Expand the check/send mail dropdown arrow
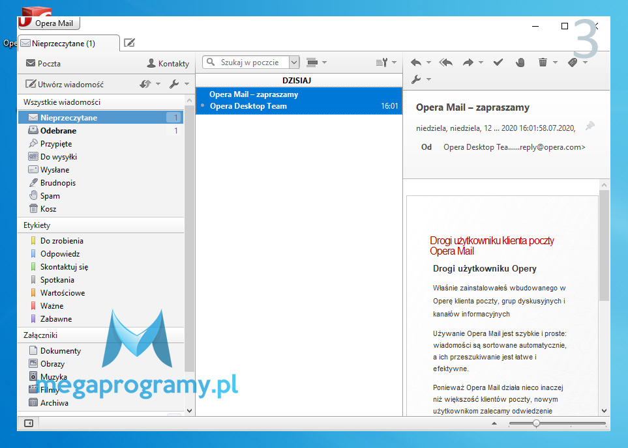 [x=158, y=84]
